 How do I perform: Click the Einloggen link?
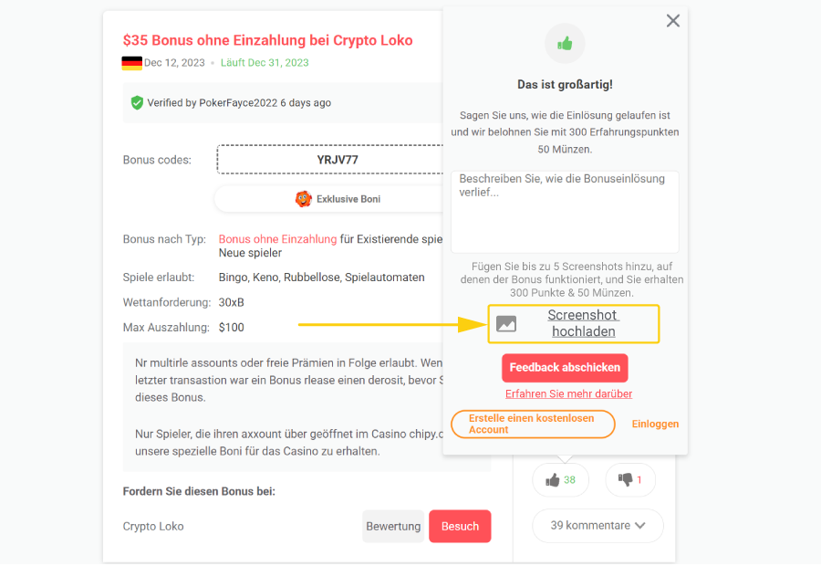coord(655,424)
